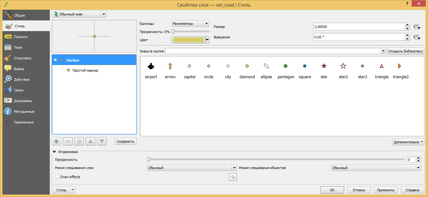Open the Единицы Миллиметры dropdown

pos(190,24)
